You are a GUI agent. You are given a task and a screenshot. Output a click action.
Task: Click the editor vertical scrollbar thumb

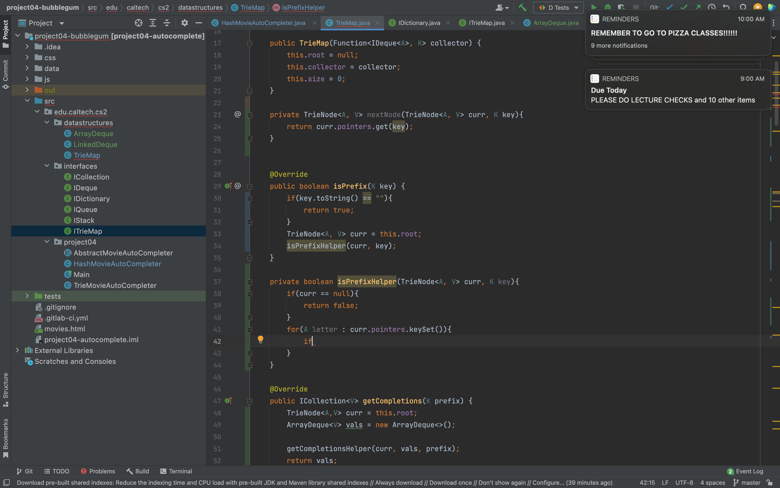776,94
